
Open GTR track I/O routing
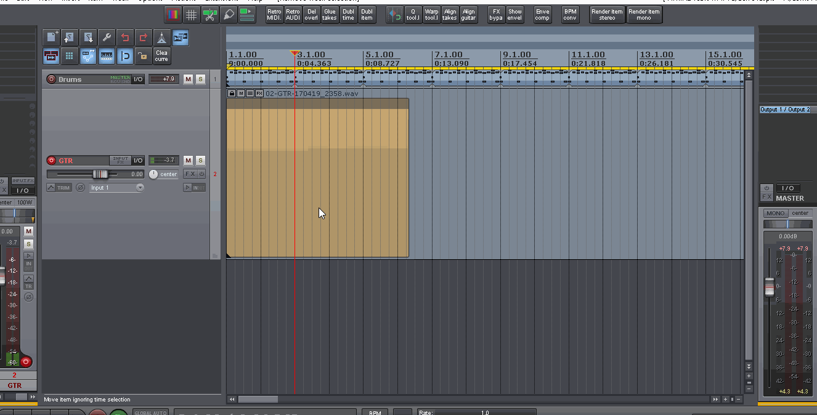pos(138,160)
